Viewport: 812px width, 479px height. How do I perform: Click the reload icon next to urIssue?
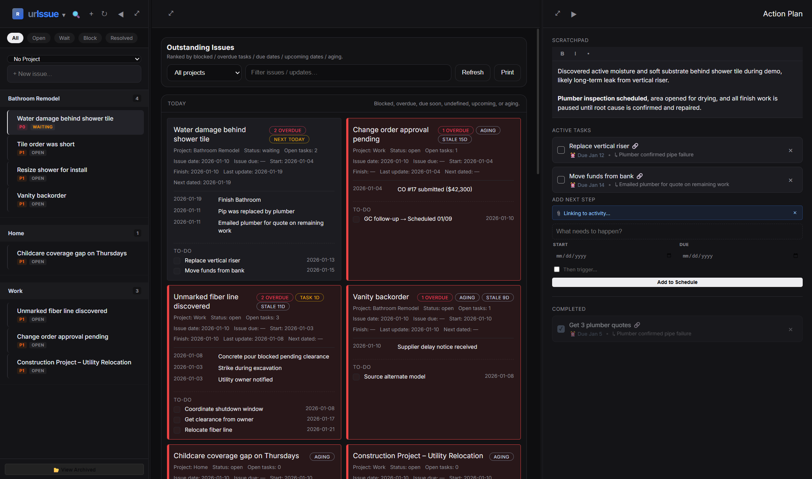pyautogui.click(x=104, y=14)
